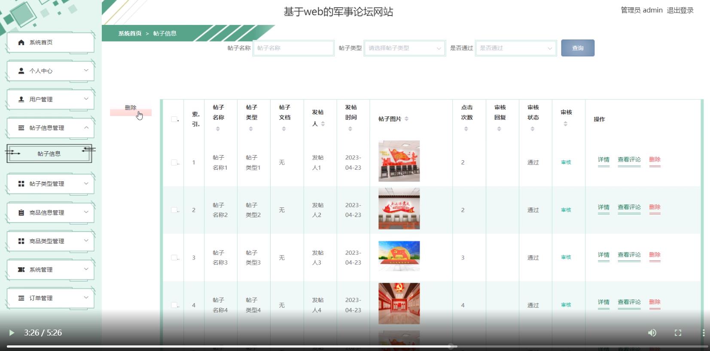Click 删除 for row 帖子名称2
Screen dimensions: 710x351
(x=655, y=207)
